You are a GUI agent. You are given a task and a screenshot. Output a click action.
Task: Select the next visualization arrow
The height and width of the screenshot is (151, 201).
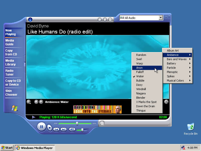pos(41,102)
